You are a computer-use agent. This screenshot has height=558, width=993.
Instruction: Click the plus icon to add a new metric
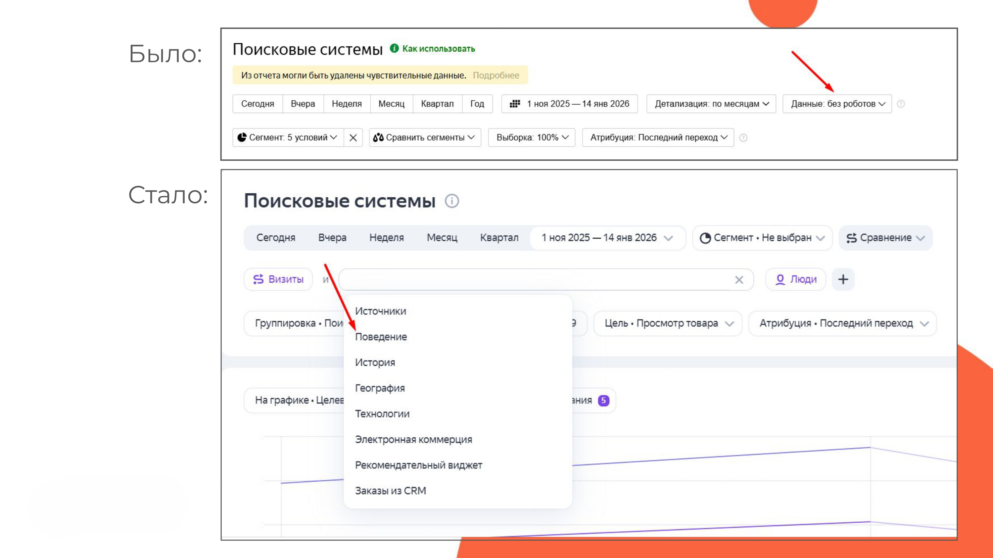(843, 280)
